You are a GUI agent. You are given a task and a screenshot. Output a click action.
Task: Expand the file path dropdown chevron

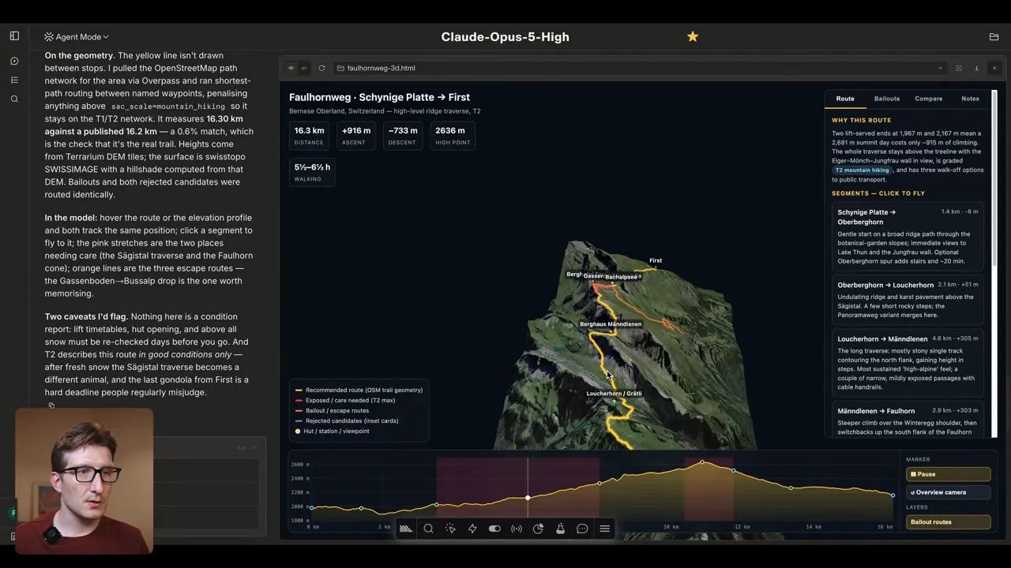point(940,68)
